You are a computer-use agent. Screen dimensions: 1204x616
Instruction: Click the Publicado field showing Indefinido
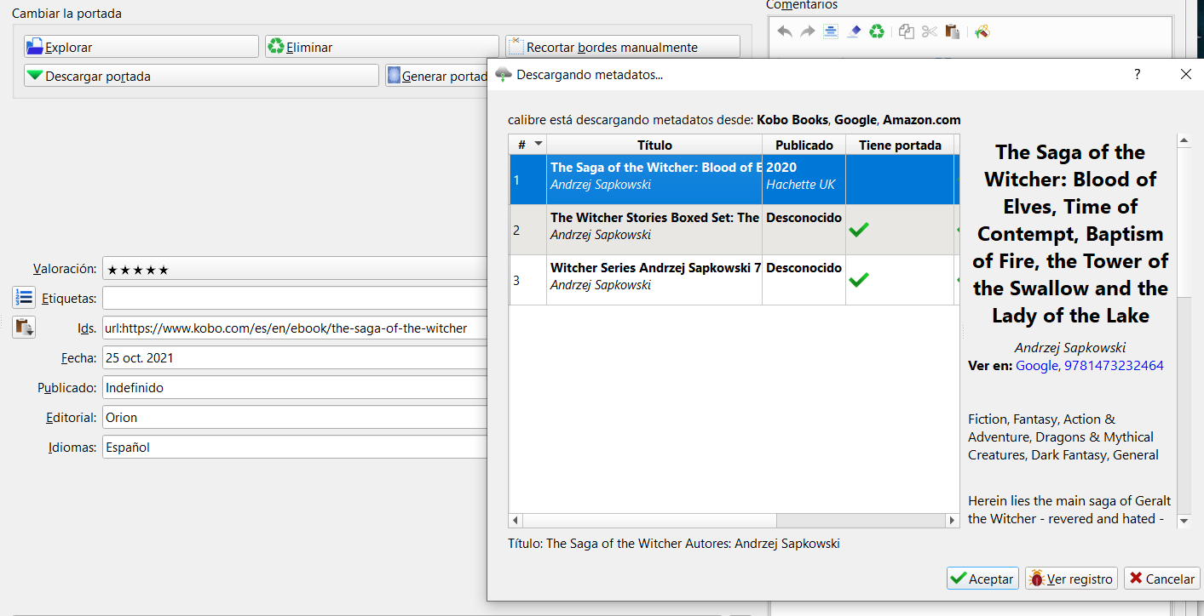point(295,387)
